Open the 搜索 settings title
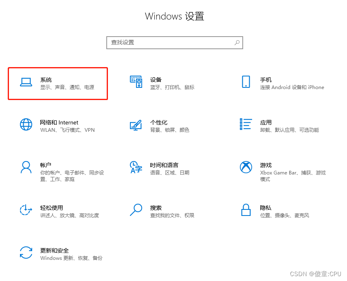Image resolution: width=347 pixels, height=281 pixels. pos(156,208)
